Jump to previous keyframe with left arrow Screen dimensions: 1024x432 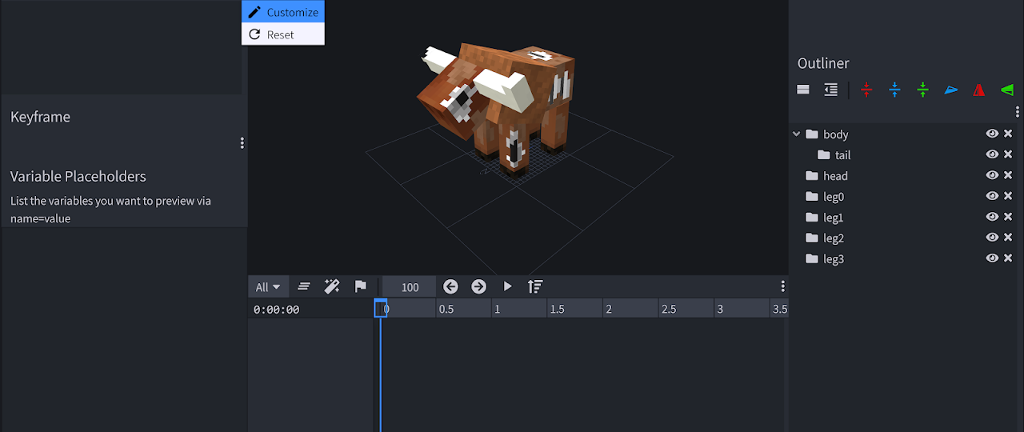pyautogui.click(x=450, y=286)
